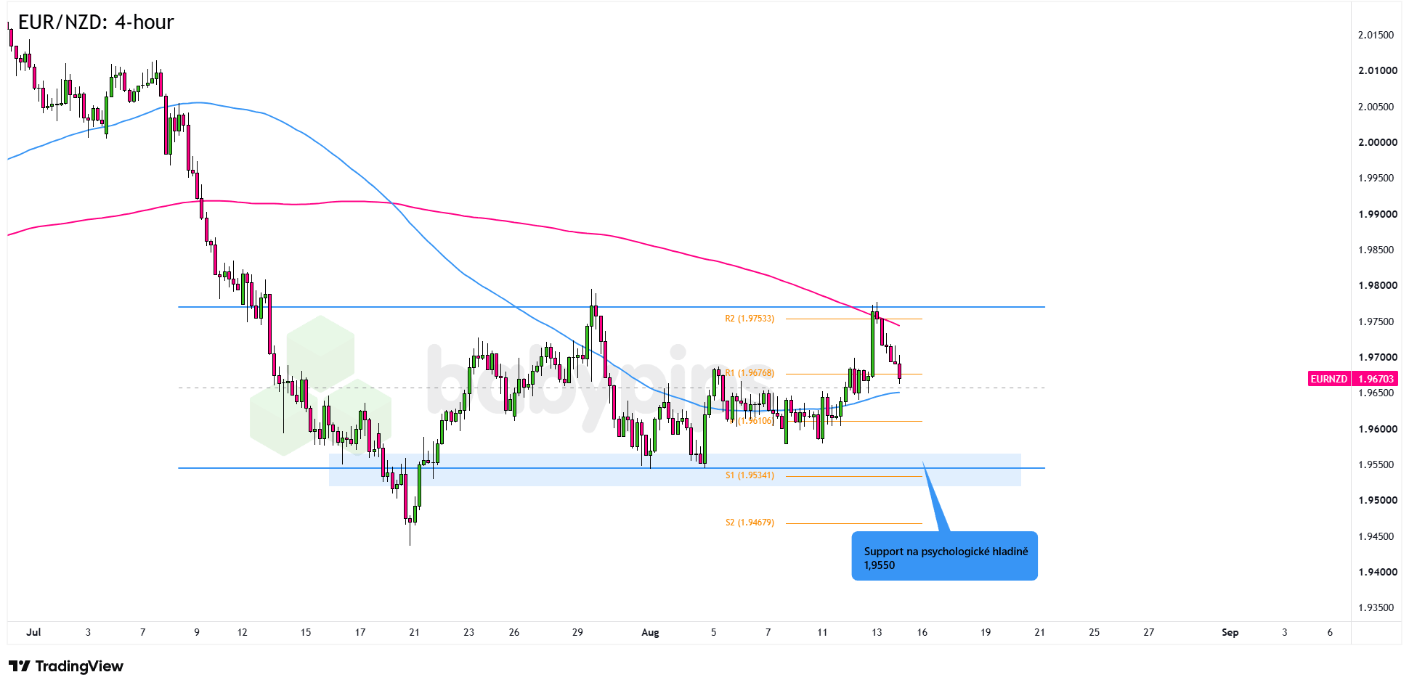The width and height of the screenshot is (1409, 688).
Task: Click the 1.93500 price axis label
Action: 1376,607
